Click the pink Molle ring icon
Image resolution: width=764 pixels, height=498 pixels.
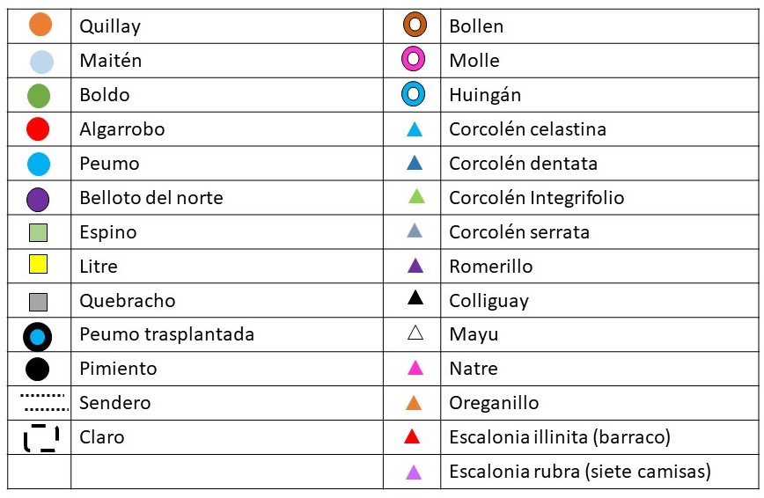click(414, 60)
